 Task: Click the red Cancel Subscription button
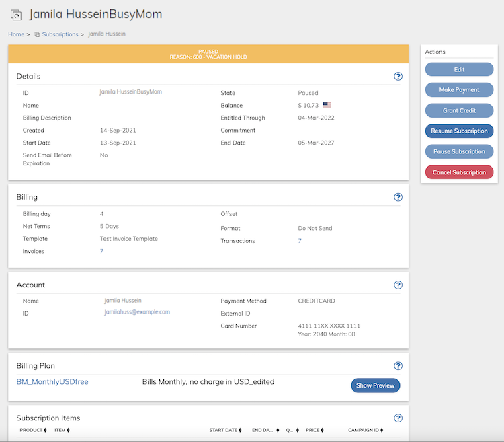[x=459, y=172]
